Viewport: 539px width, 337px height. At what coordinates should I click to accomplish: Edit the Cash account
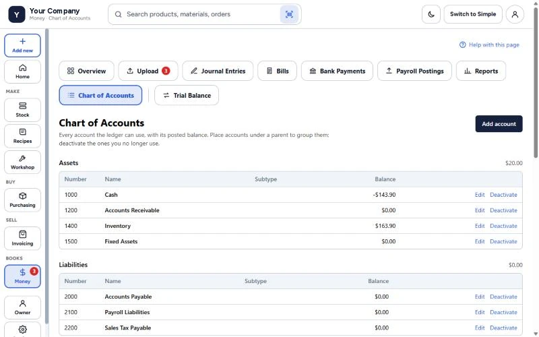[480, 195]
